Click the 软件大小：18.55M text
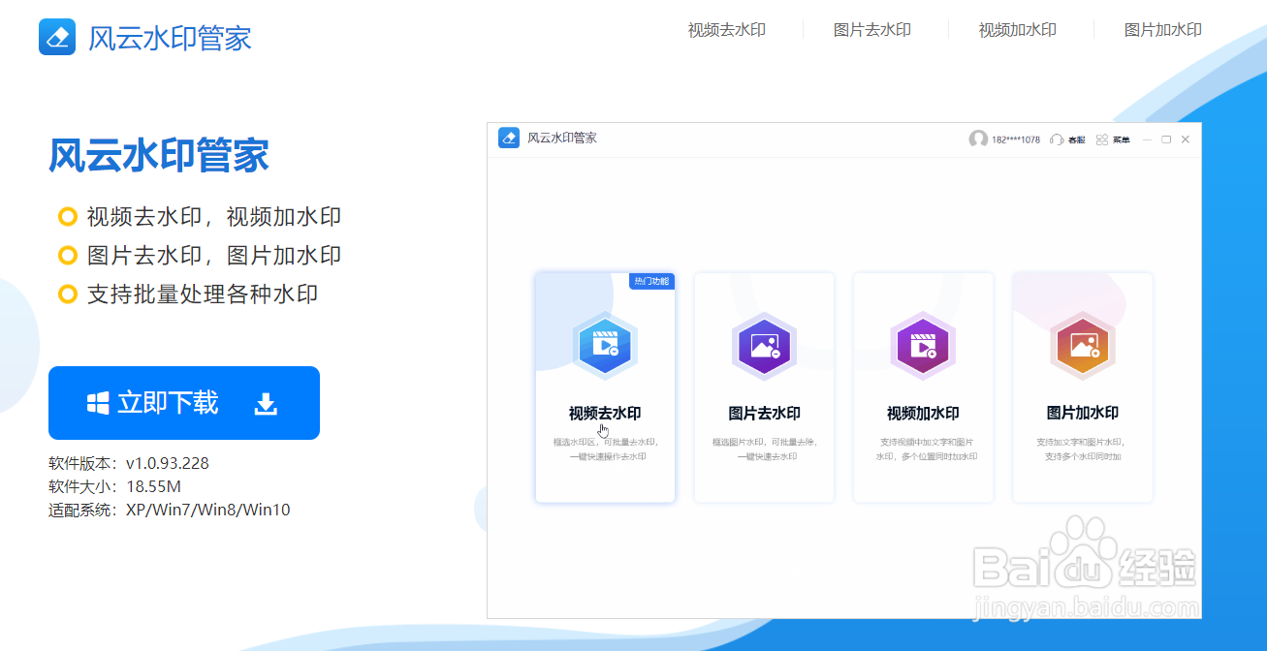Viewport: 1267px width, 651px height. [x=114, y=486]
